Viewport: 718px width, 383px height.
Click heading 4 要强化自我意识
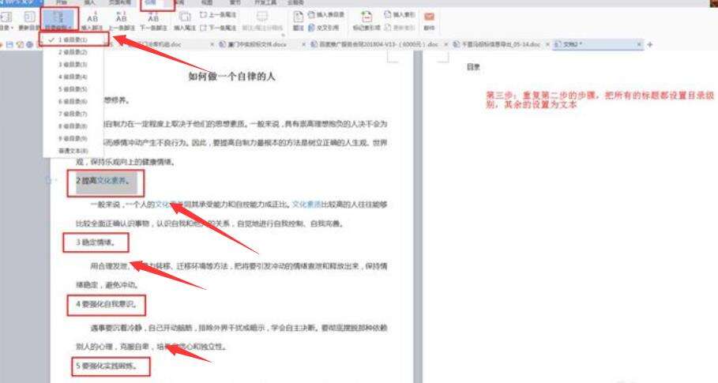click(x=106, y=304)
